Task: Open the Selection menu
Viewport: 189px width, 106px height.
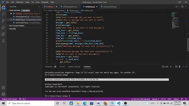Action: click(20, 2)
